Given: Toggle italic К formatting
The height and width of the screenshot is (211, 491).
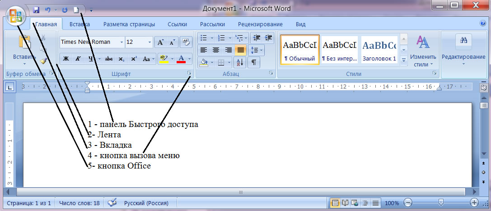Looking at the screenshot, I should [78, 59].
